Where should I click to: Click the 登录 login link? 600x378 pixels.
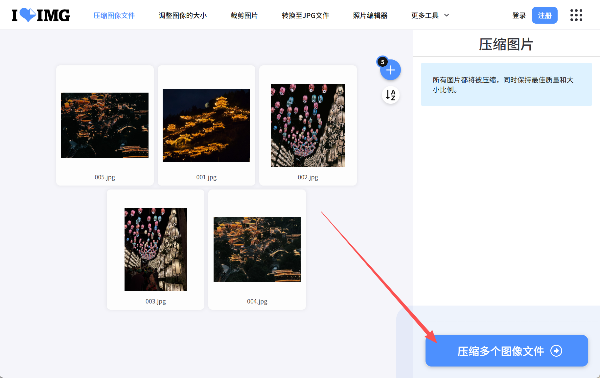(x=519, y=15)
